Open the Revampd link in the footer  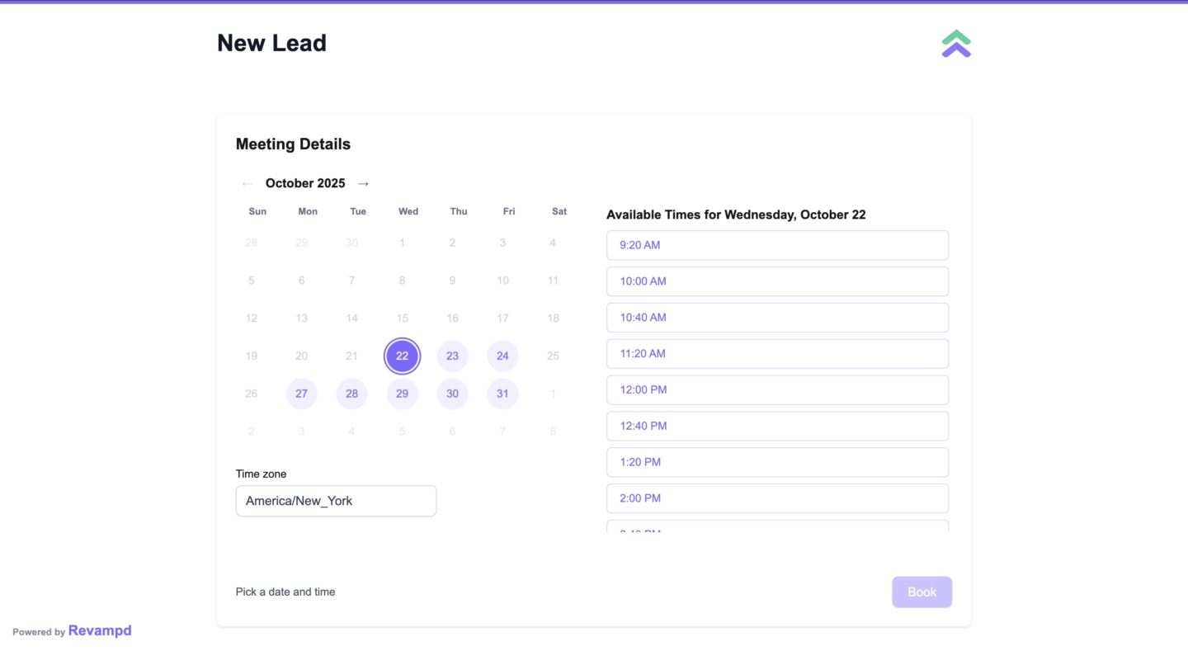[100, 630]
